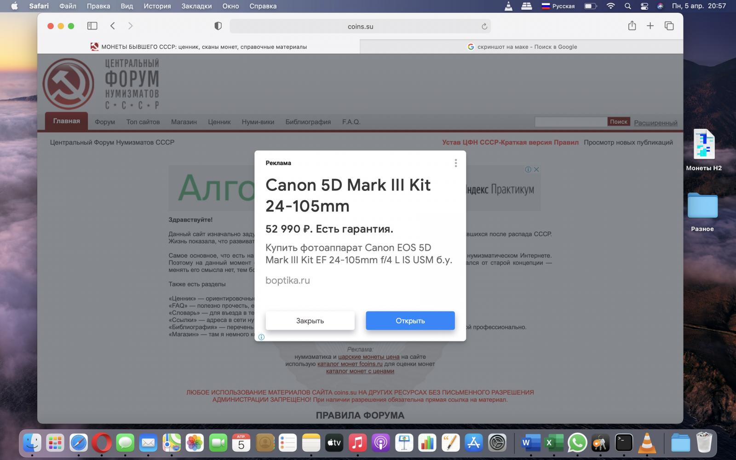Launch Microsoft Word from dock
This screenshot has height=460, width=736.
(x=530, y=443)
